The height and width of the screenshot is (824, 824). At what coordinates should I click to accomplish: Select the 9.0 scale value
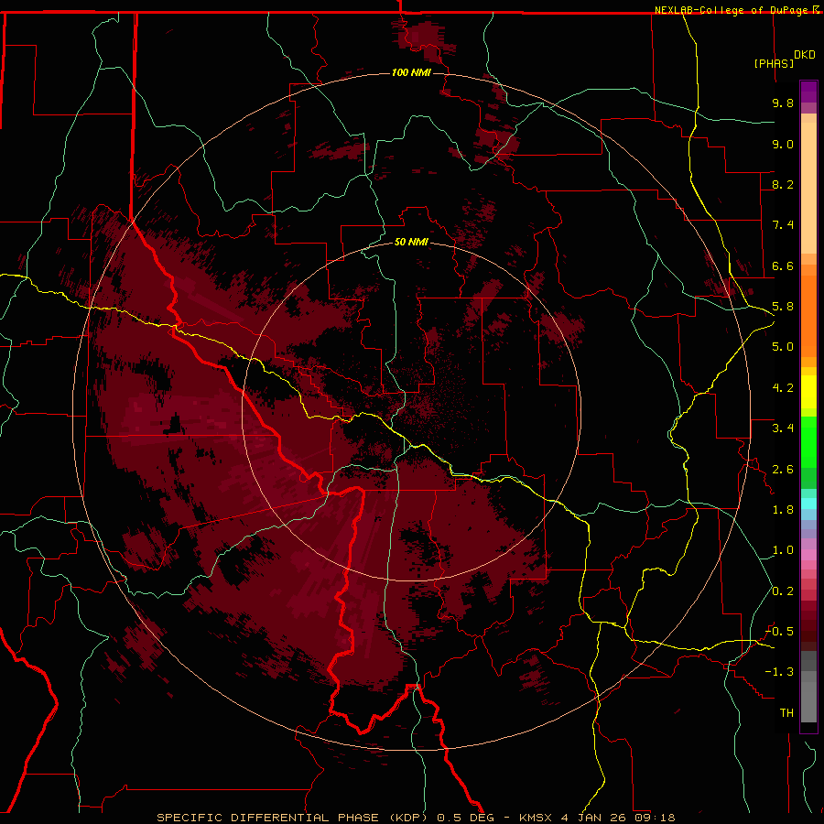click(x=783, y=144)
